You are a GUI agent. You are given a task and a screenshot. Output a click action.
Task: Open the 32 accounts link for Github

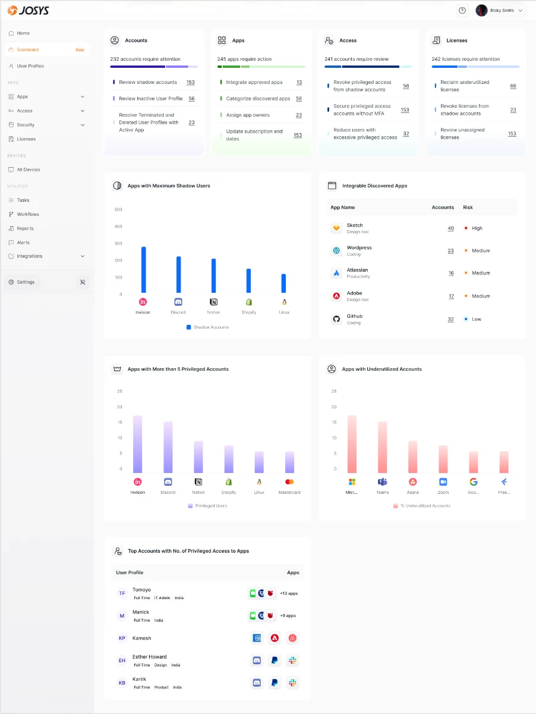tap(450, 319)
